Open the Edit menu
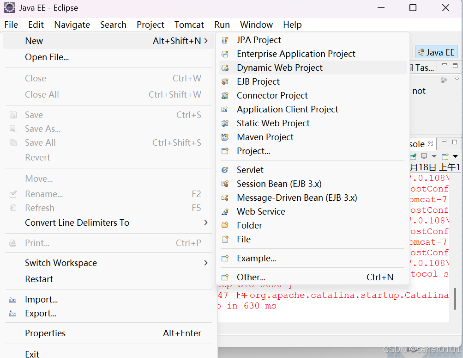This screenshot has height=358, width=463. pyautogui.click(x=36, y=25)
